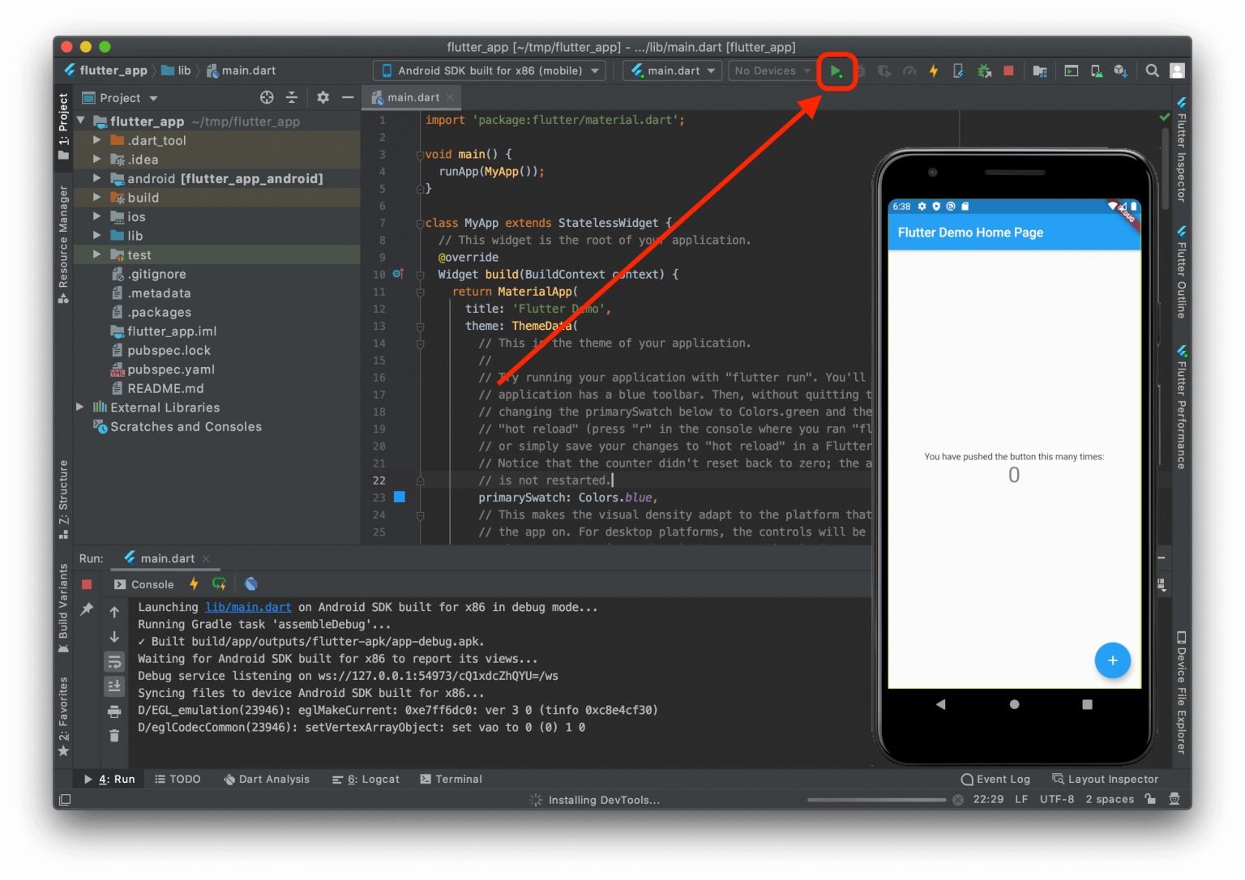Toggle tool window bars icon in status corner
The height and width of the screenshot is (880, 1245).
click(66, 800)
